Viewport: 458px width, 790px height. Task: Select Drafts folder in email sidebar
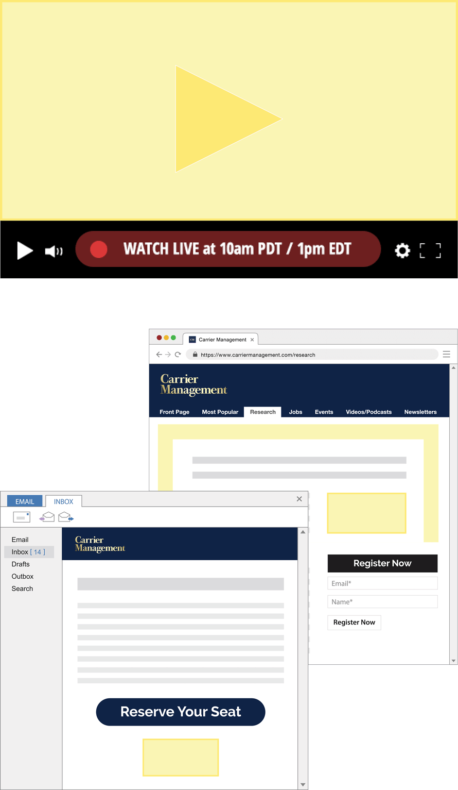[x=21, y=564]
